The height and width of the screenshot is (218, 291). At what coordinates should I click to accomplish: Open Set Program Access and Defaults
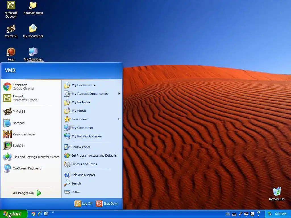(x=92, y=156)
